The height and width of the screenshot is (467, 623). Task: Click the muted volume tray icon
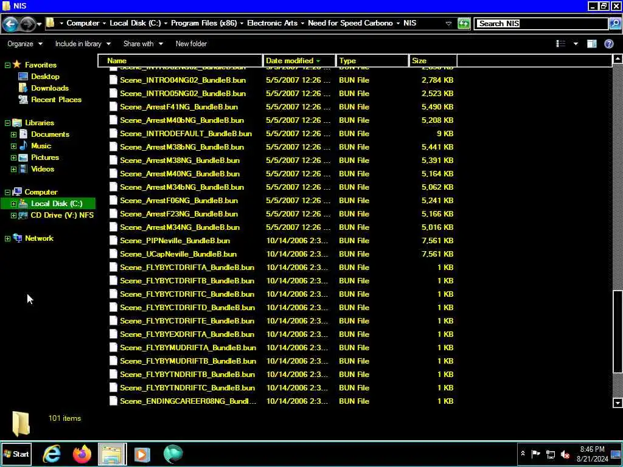pos(565,454)
